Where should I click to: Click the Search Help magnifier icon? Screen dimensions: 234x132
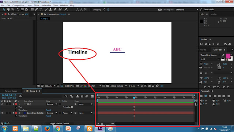pyautogui.click(x=201, y=10)
